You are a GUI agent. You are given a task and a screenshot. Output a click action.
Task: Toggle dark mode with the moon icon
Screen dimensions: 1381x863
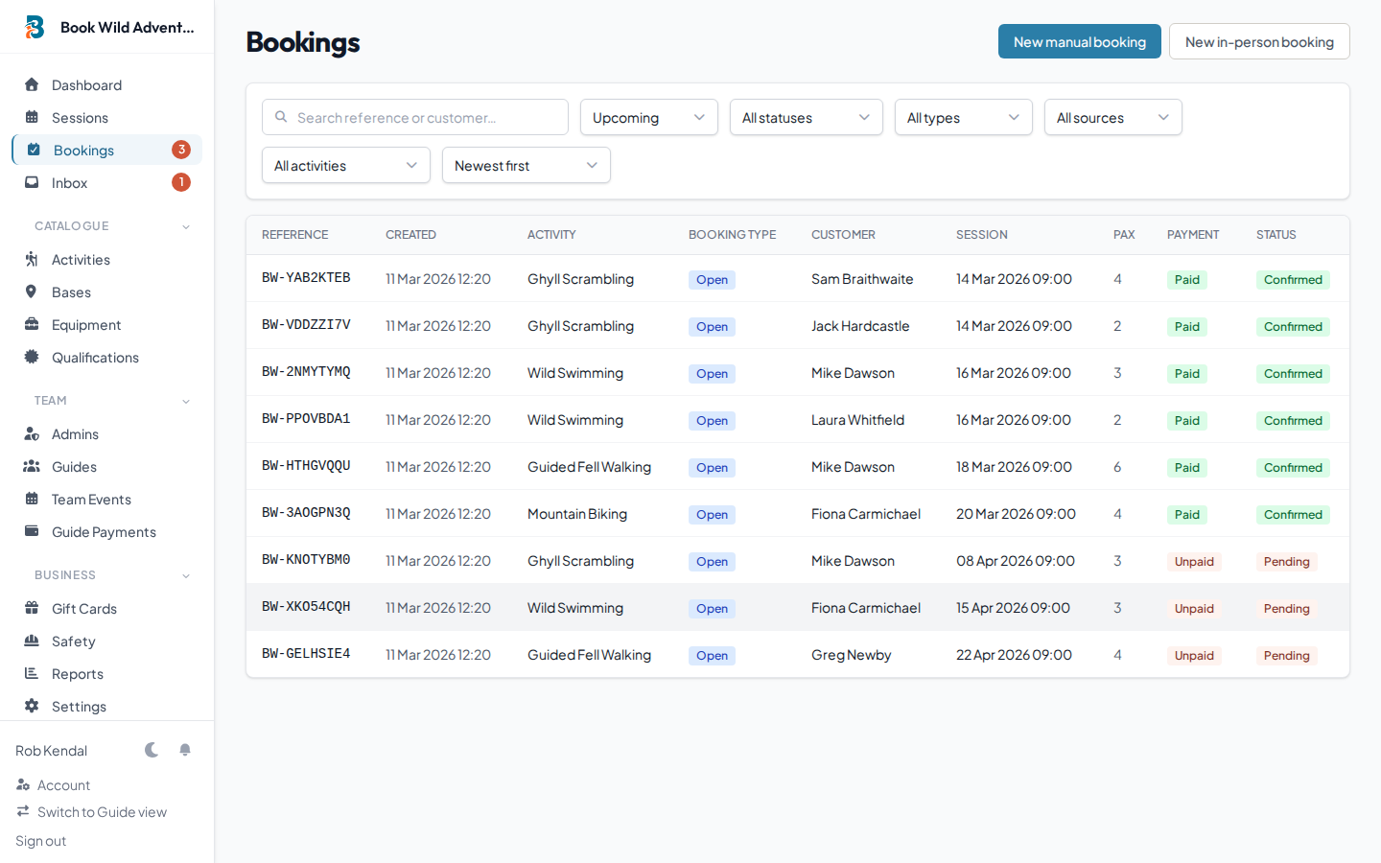(x=152, y=750)
